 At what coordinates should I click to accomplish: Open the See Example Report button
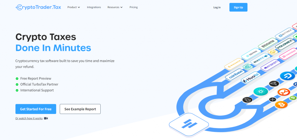[80, 109]
